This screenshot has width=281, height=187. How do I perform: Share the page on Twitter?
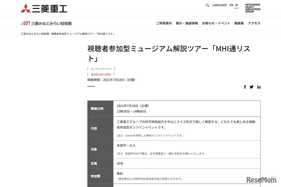[252, 87]
